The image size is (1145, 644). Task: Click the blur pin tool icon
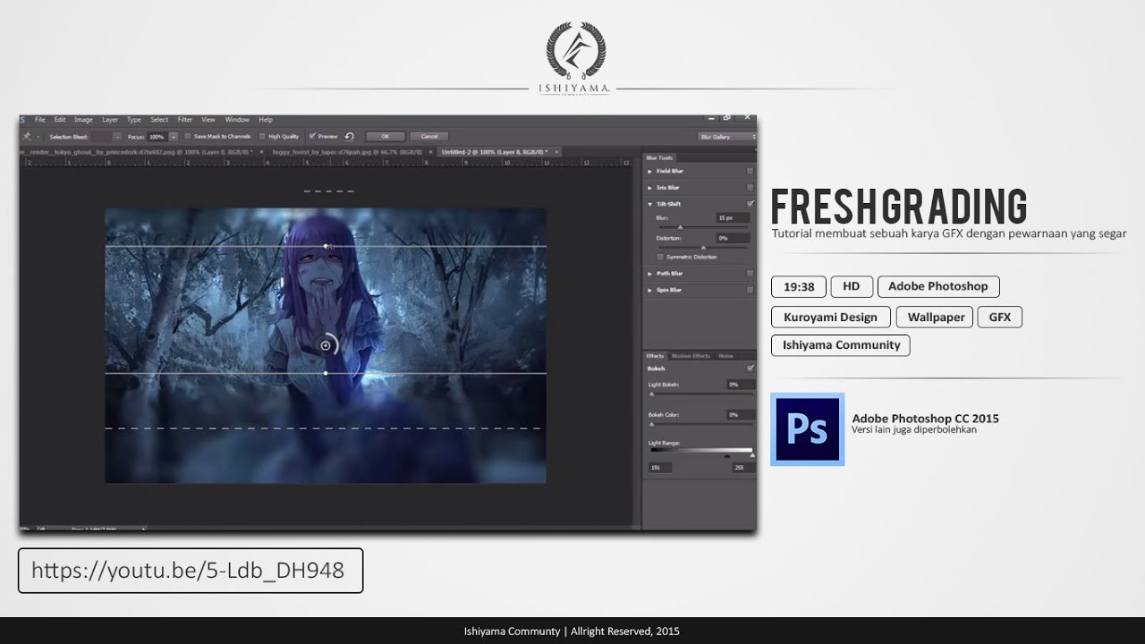tap(27, 136)
